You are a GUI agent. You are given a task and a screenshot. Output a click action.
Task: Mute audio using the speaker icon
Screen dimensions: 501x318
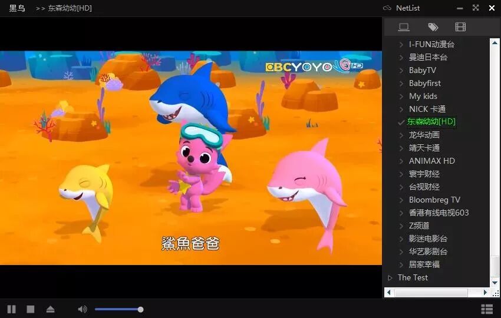83,309
